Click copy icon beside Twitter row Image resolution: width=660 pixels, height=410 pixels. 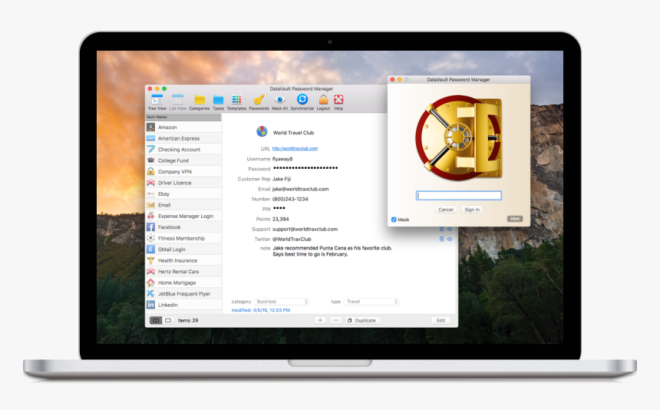click(441, 239)
